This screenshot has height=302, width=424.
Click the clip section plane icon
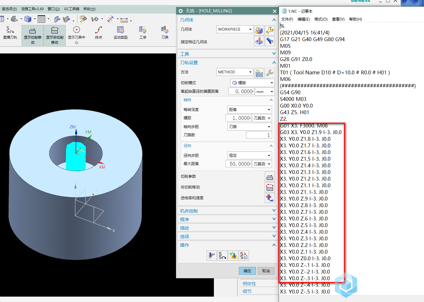pyautogui.click(x=57, y=19)
